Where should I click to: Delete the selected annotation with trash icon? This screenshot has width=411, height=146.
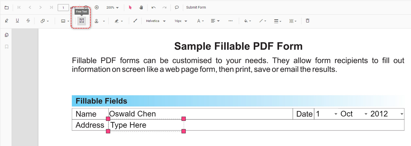click(307, 21)
